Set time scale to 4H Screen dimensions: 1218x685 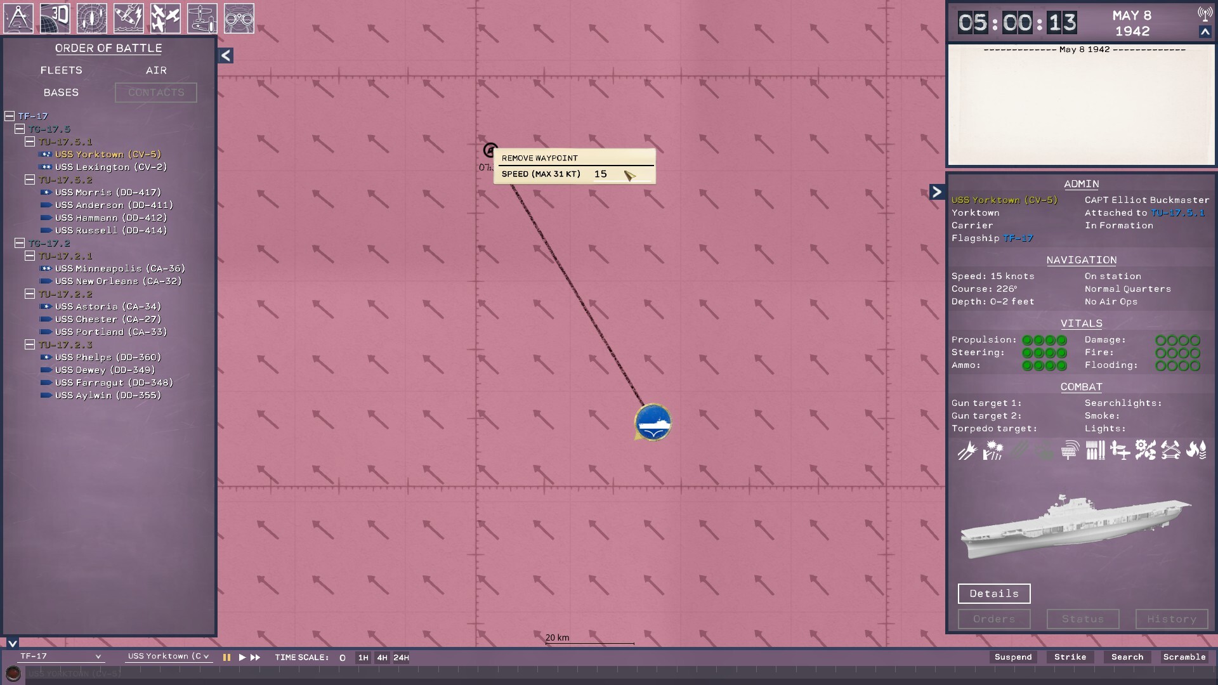(x=382, y=658)
